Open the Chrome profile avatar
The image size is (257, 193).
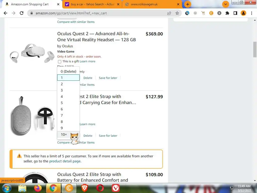pyautogui.click(x=243, y=13)
